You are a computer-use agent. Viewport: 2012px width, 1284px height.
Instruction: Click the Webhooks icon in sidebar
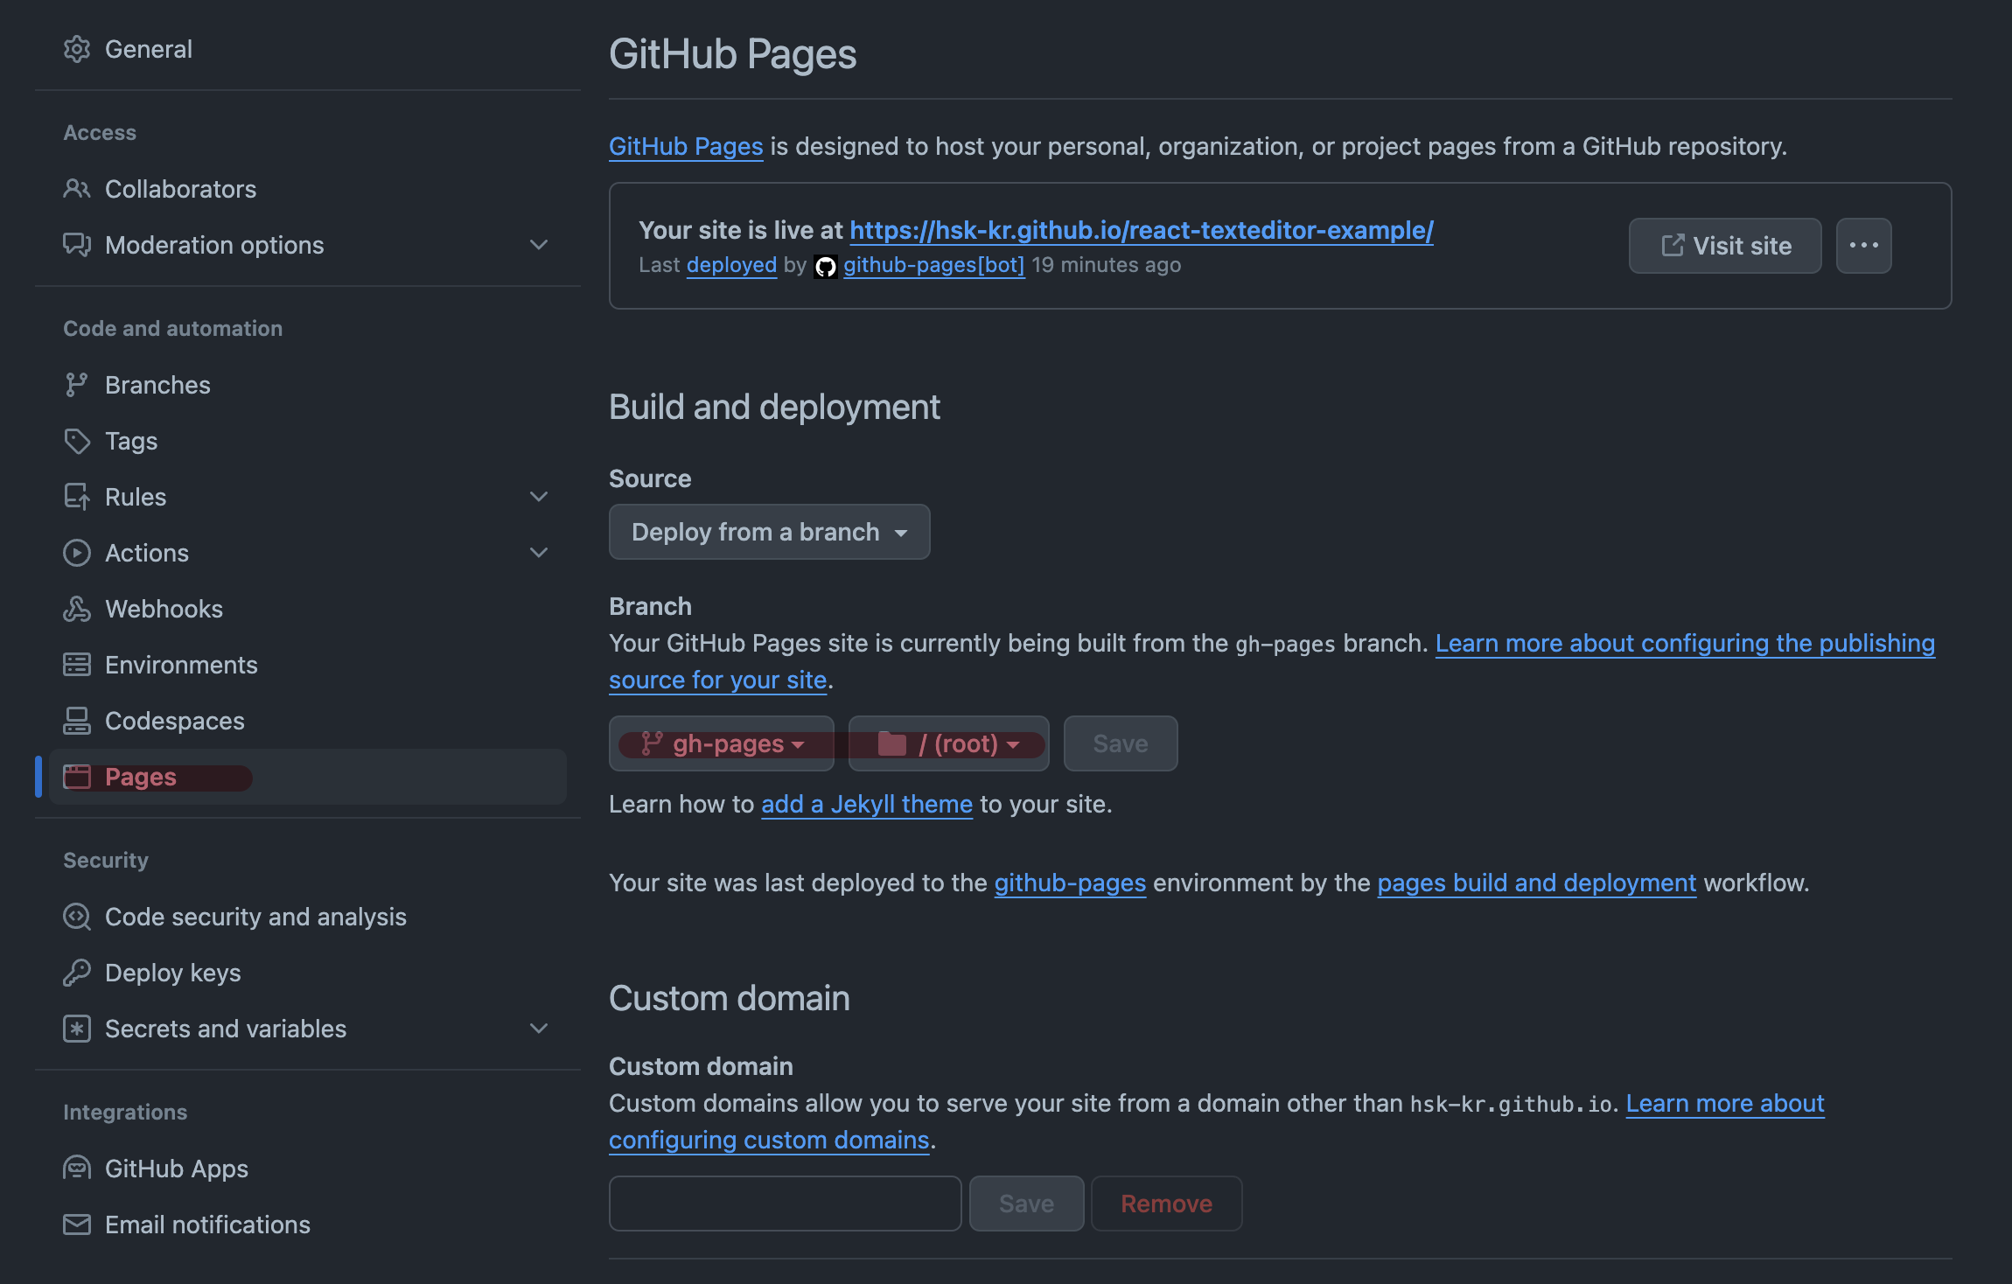(x=77, y=609)
